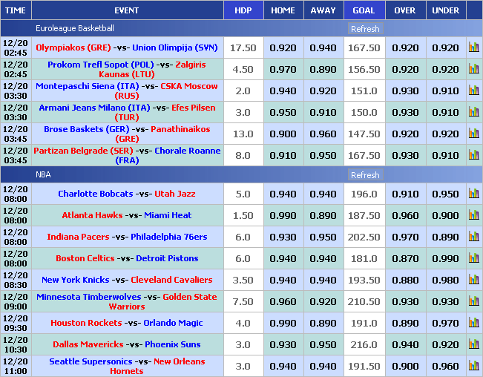This screenshot has height=377, width=483.
Task: Select home odds 0.990 for Atlanta Hawks
Action: pos(283,215)
